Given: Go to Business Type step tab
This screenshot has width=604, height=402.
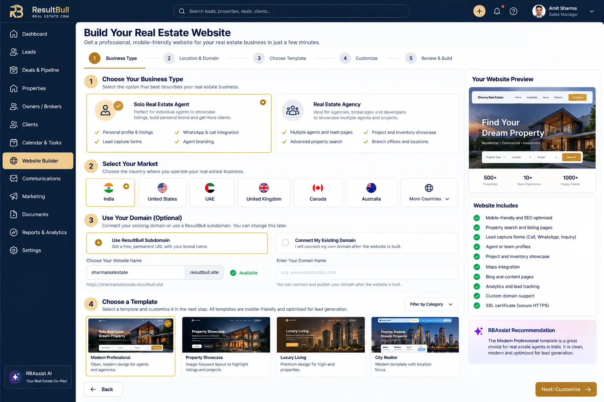Looking at the screenshot, I should coord(115,58).
